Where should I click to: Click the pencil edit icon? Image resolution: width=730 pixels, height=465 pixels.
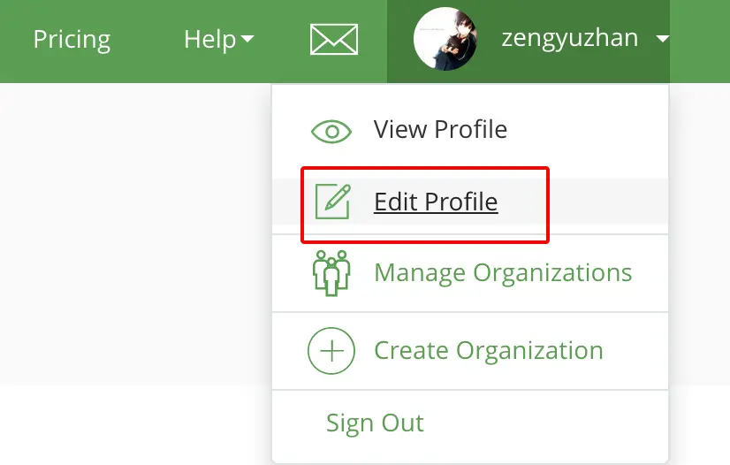tap(333, 202)
